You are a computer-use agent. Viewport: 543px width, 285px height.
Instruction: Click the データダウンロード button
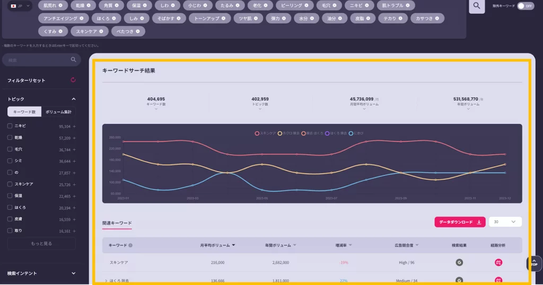coord(460,222)
